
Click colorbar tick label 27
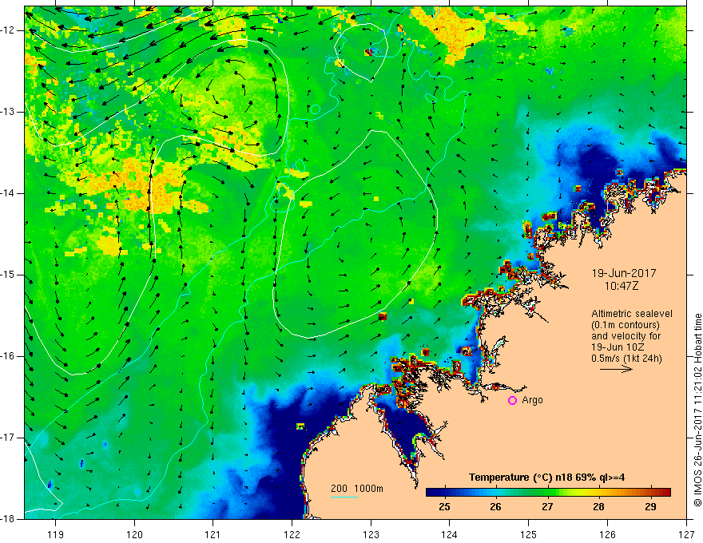(x=547, y=507)
